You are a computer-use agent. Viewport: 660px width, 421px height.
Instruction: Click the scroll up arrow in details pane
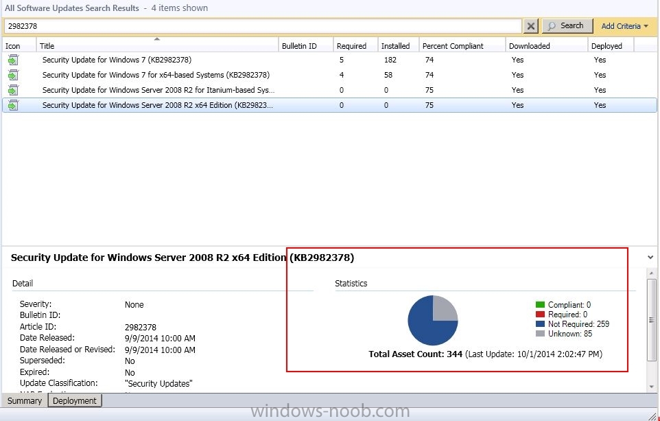[x=652, y=273]
